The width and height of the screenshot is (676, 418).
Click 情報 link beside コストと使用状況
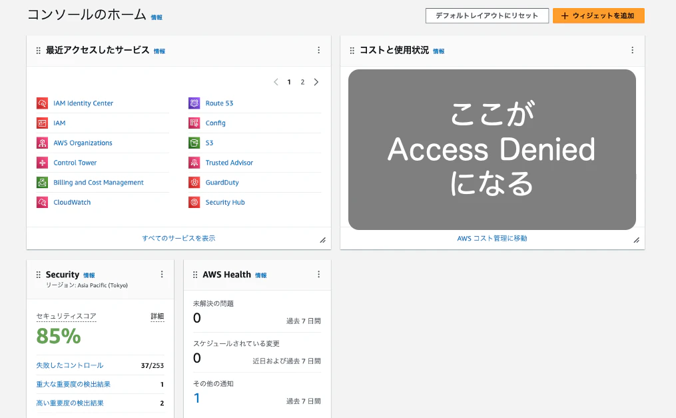point(438,51)
